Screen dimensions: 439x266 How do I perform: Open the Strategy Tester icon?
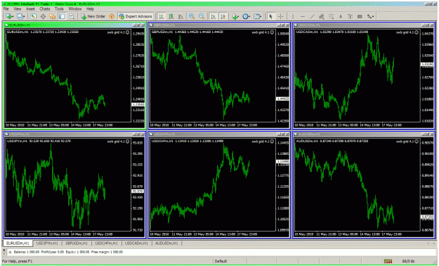coord(72,17)
